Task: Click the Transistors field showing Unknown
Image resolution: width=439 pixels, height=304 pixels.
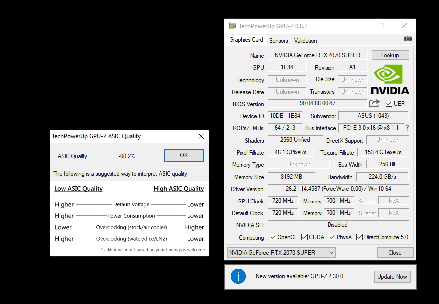Action: click(x=353, y=92)
